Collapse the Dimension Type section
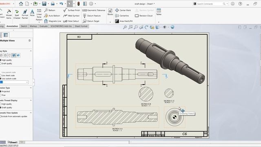The image size is (261, 147). pos(31,88)
